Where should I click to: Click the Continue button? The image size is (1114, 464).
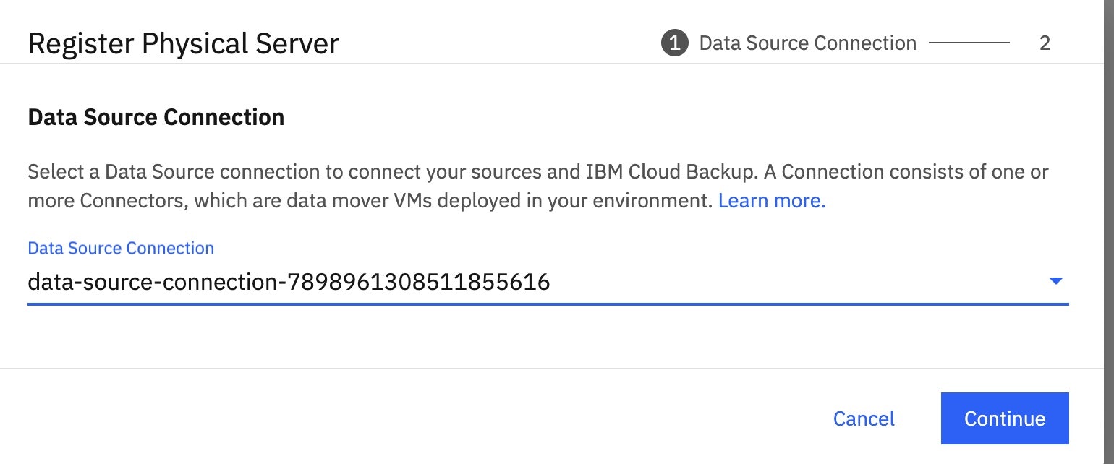pyautogui.click(x=1004, y=418)
